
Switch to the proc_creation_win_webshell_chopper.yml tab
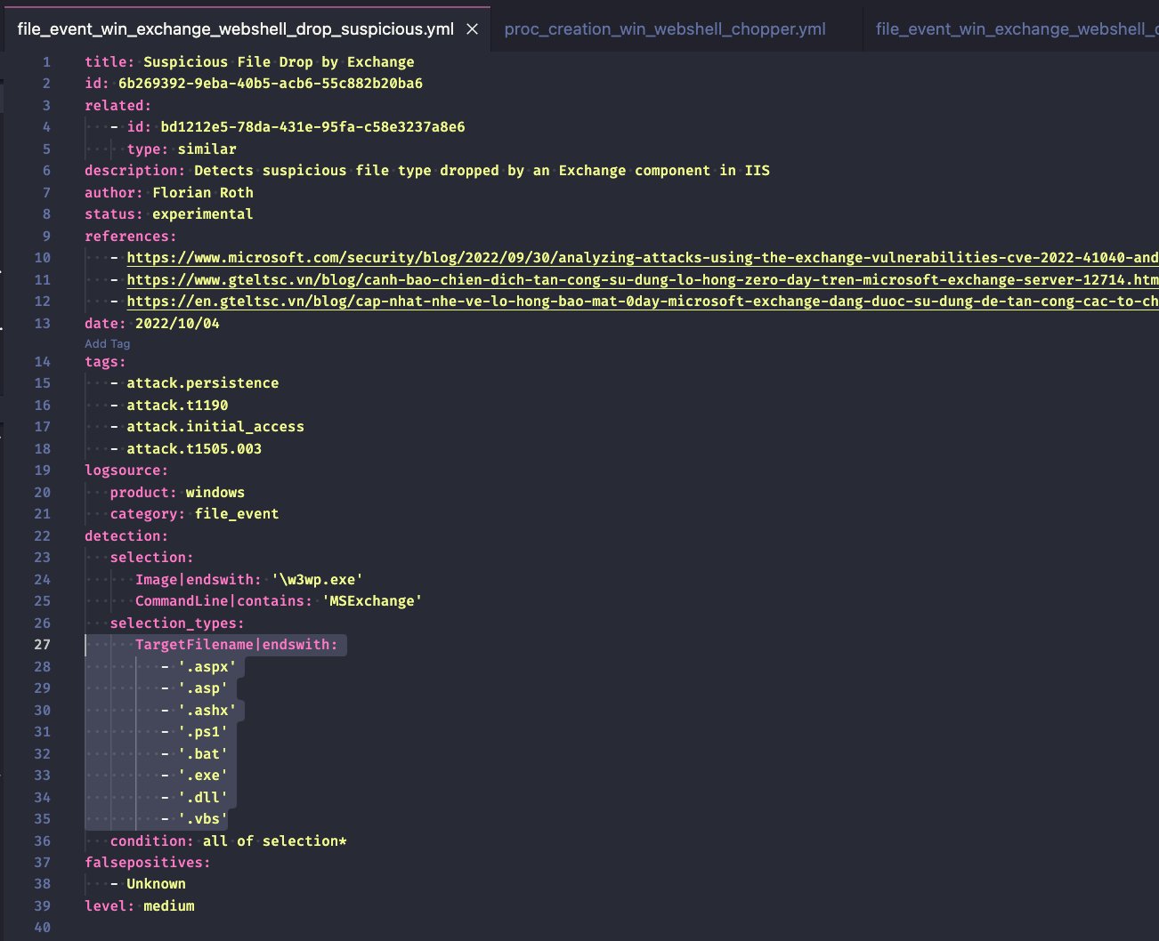(668, 28)
